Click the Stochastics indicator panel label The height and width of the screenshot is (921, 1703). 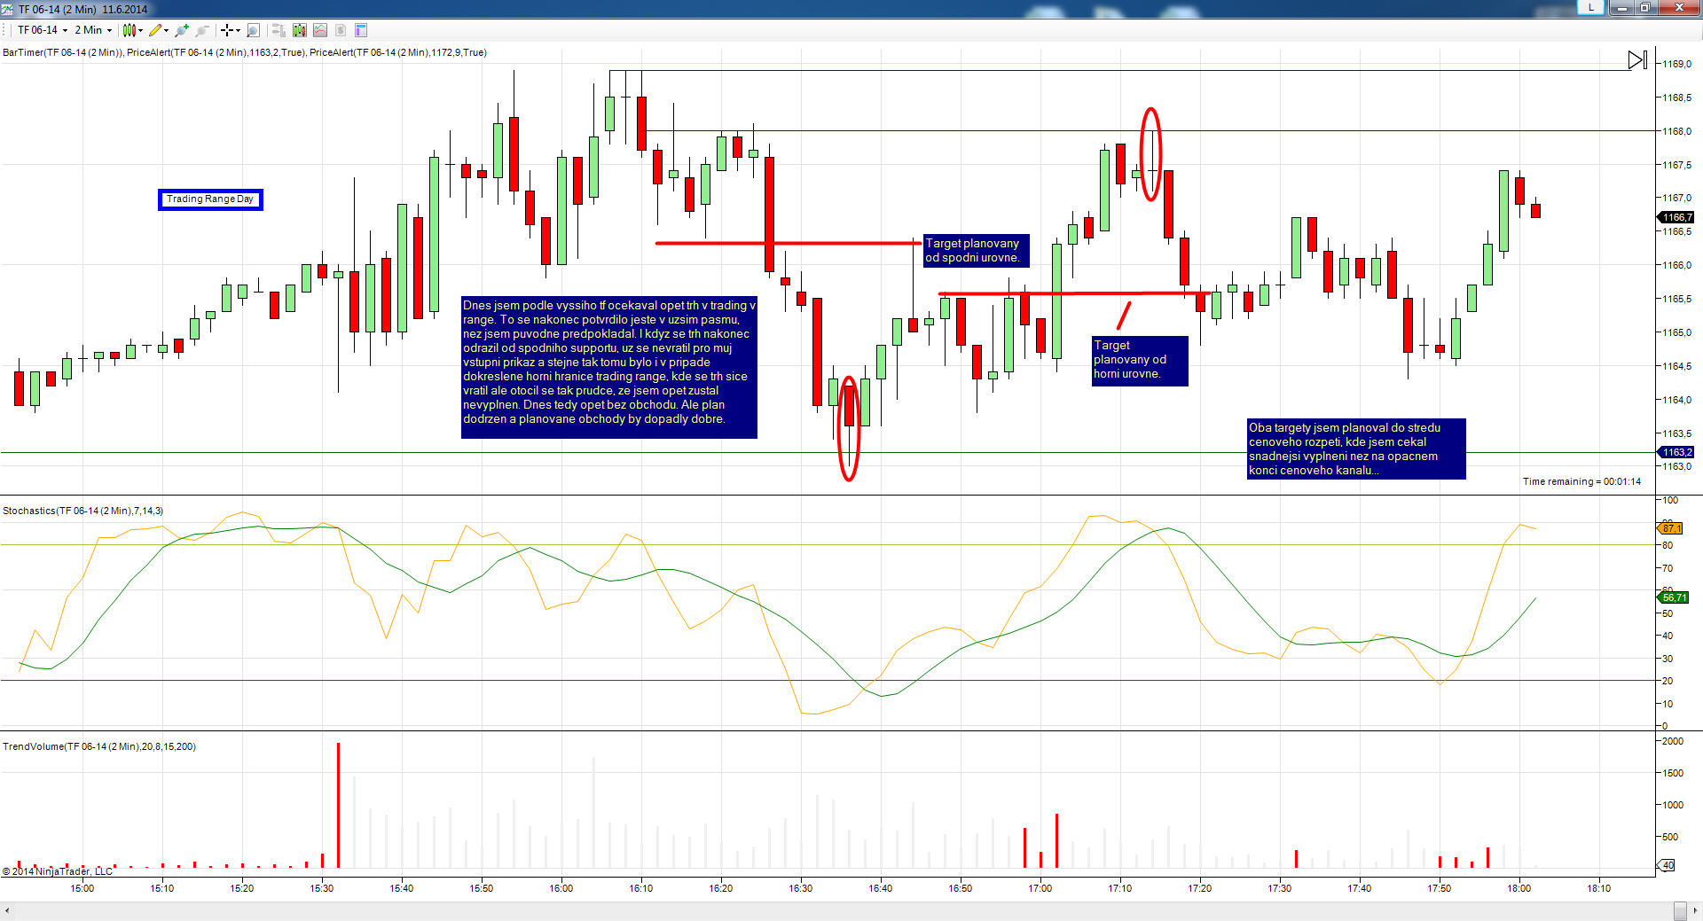click(x=83, y=511)
